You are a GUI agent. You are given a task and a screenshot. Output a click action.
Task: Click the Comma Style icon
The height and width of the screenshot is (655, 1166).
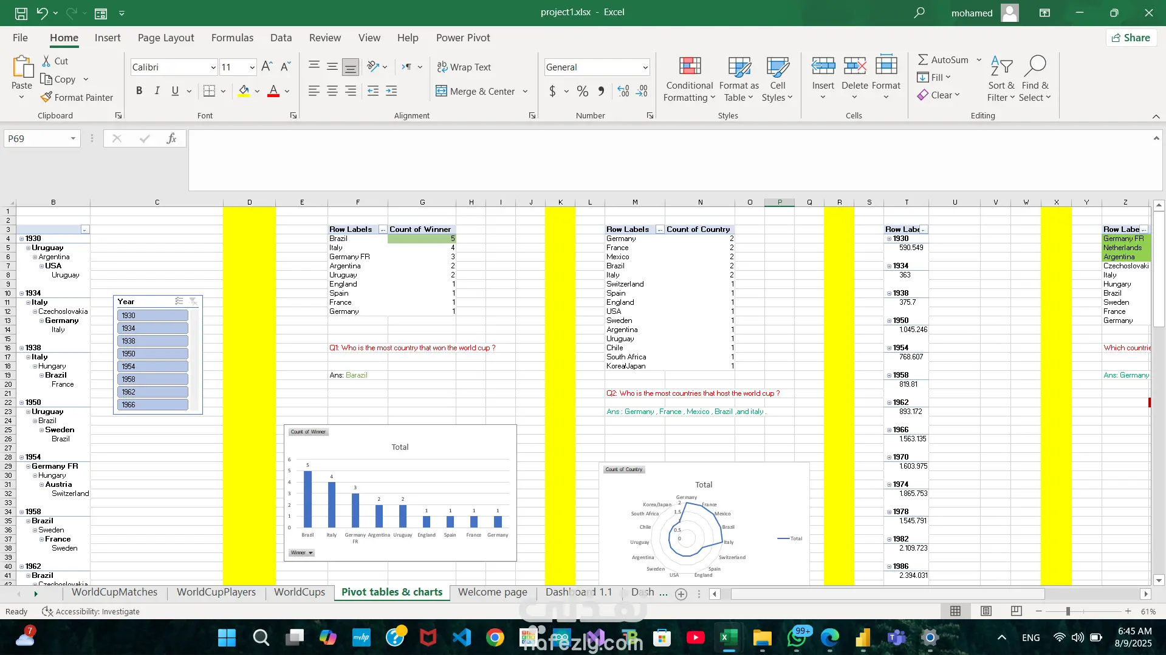click(601, 91)
